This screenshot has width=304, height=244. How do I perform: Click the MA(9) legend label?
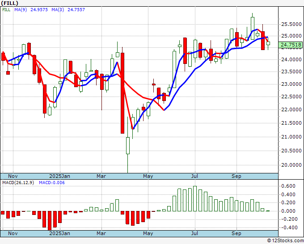(21, 10)
